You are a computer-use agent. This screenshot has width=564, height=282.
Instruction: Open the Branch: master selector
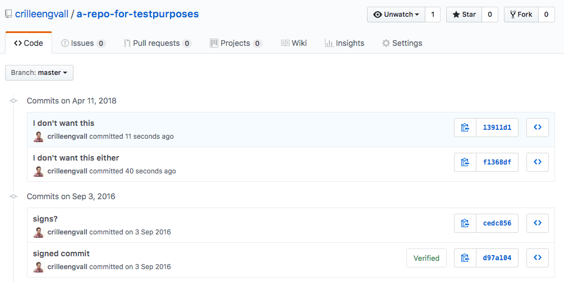pos(39,73)
